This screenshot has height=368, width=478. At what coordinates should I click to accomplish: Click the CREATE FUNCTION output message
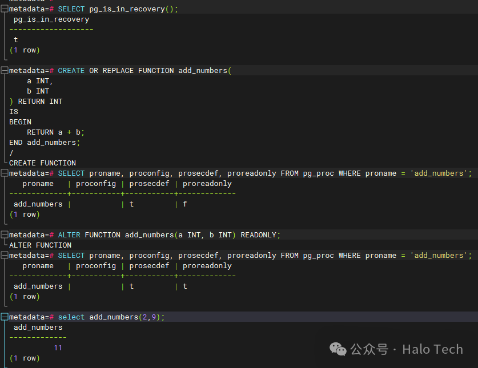point(42,163)
